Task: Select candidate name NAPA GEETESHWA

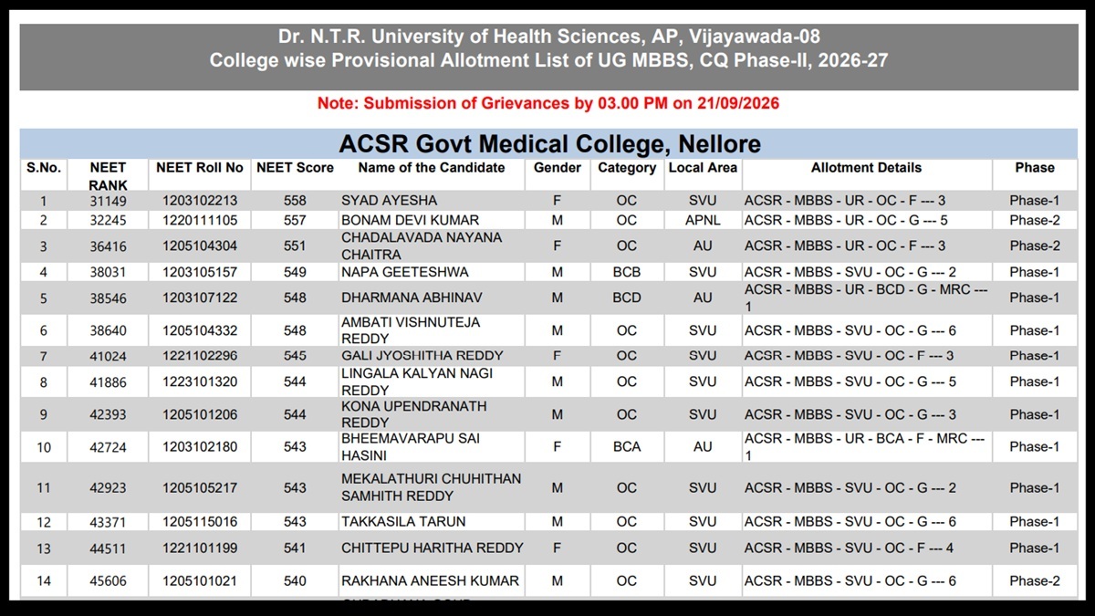Action: click(405, 272)
